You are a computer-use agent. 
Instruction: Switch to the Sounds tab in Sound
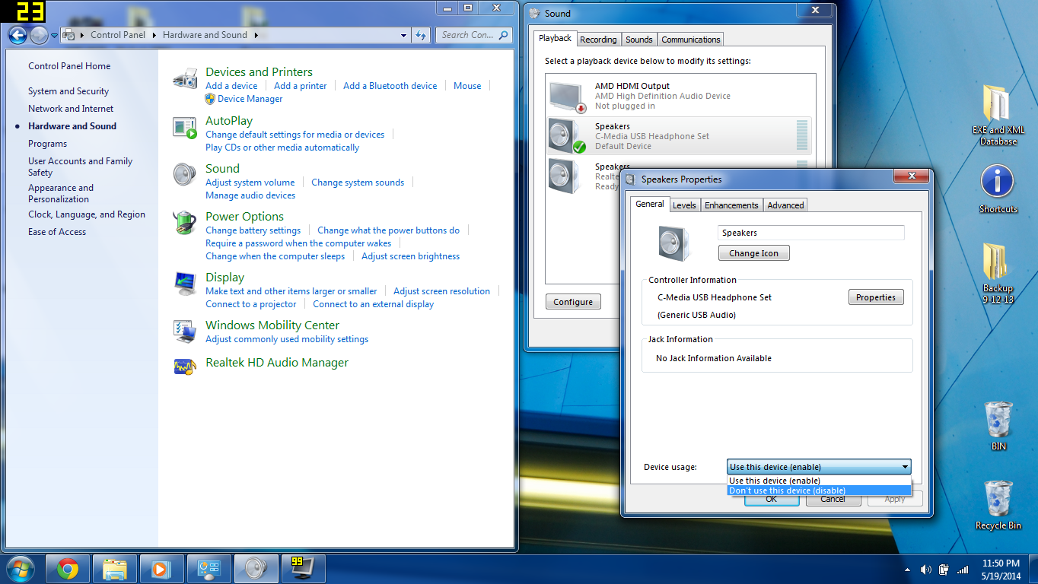click(639, 40)
